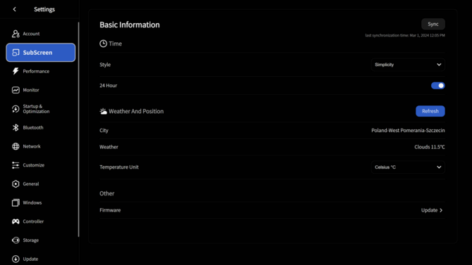
Task: Click the Refresh weather button
Action: coord(430,111)
